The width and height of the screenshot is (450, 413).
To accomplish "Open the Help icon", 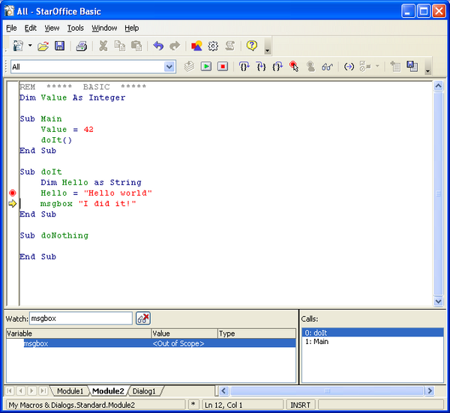I will coord(252,46).
